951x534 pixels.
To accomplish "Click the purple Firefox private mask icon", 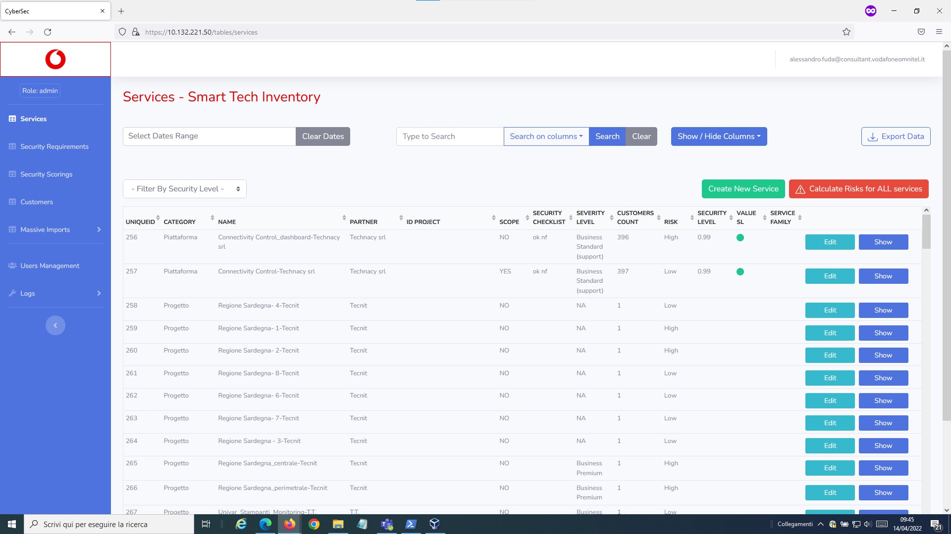I will [871, 11].
